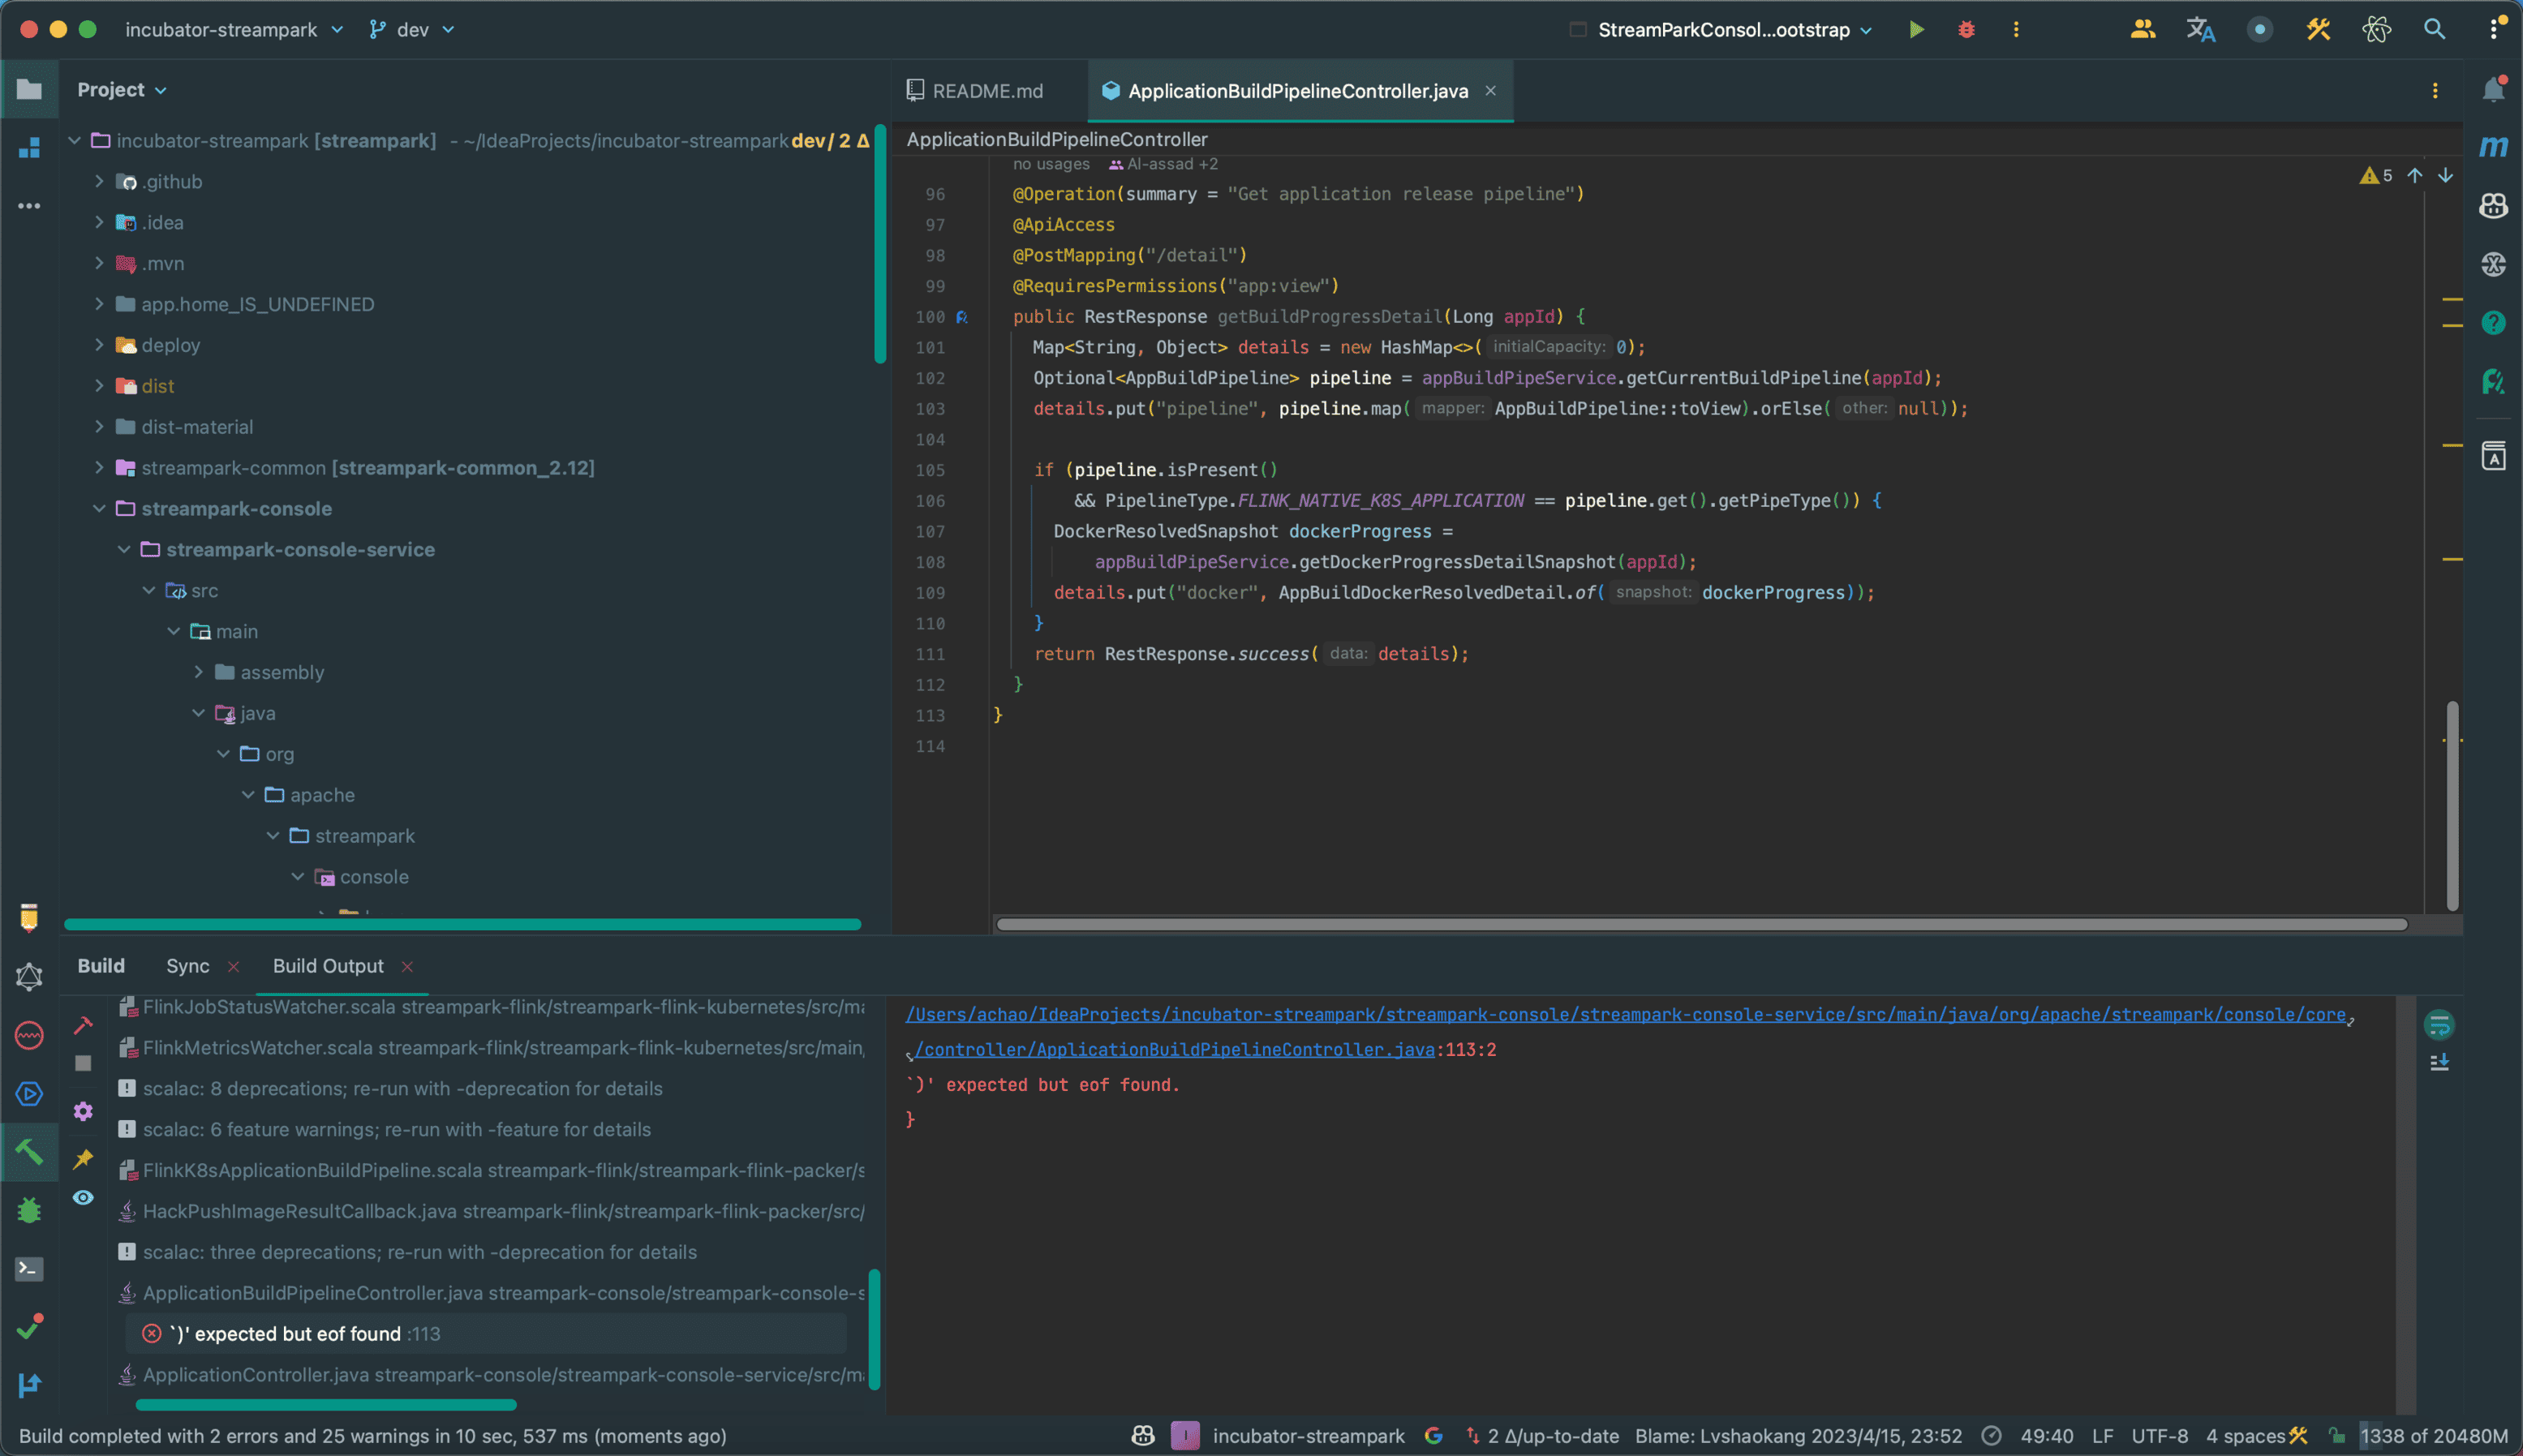Screen dimensions: 2523x1456
Task: Toggle soft-wrap in the build output
Action: 2439,1025
